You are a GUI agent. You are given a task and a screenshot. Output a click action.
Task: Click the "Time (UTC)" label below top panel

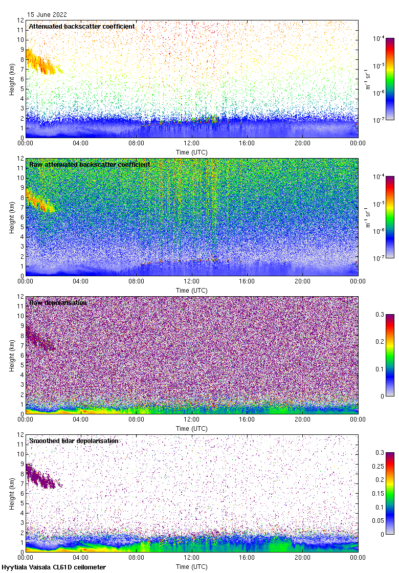click(x=192, y=152)
